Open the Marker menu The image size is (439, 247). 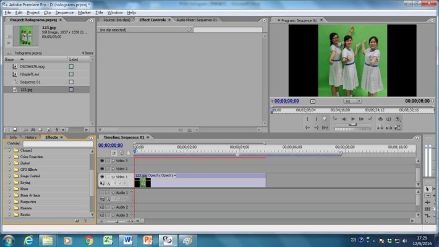(84, 12)
